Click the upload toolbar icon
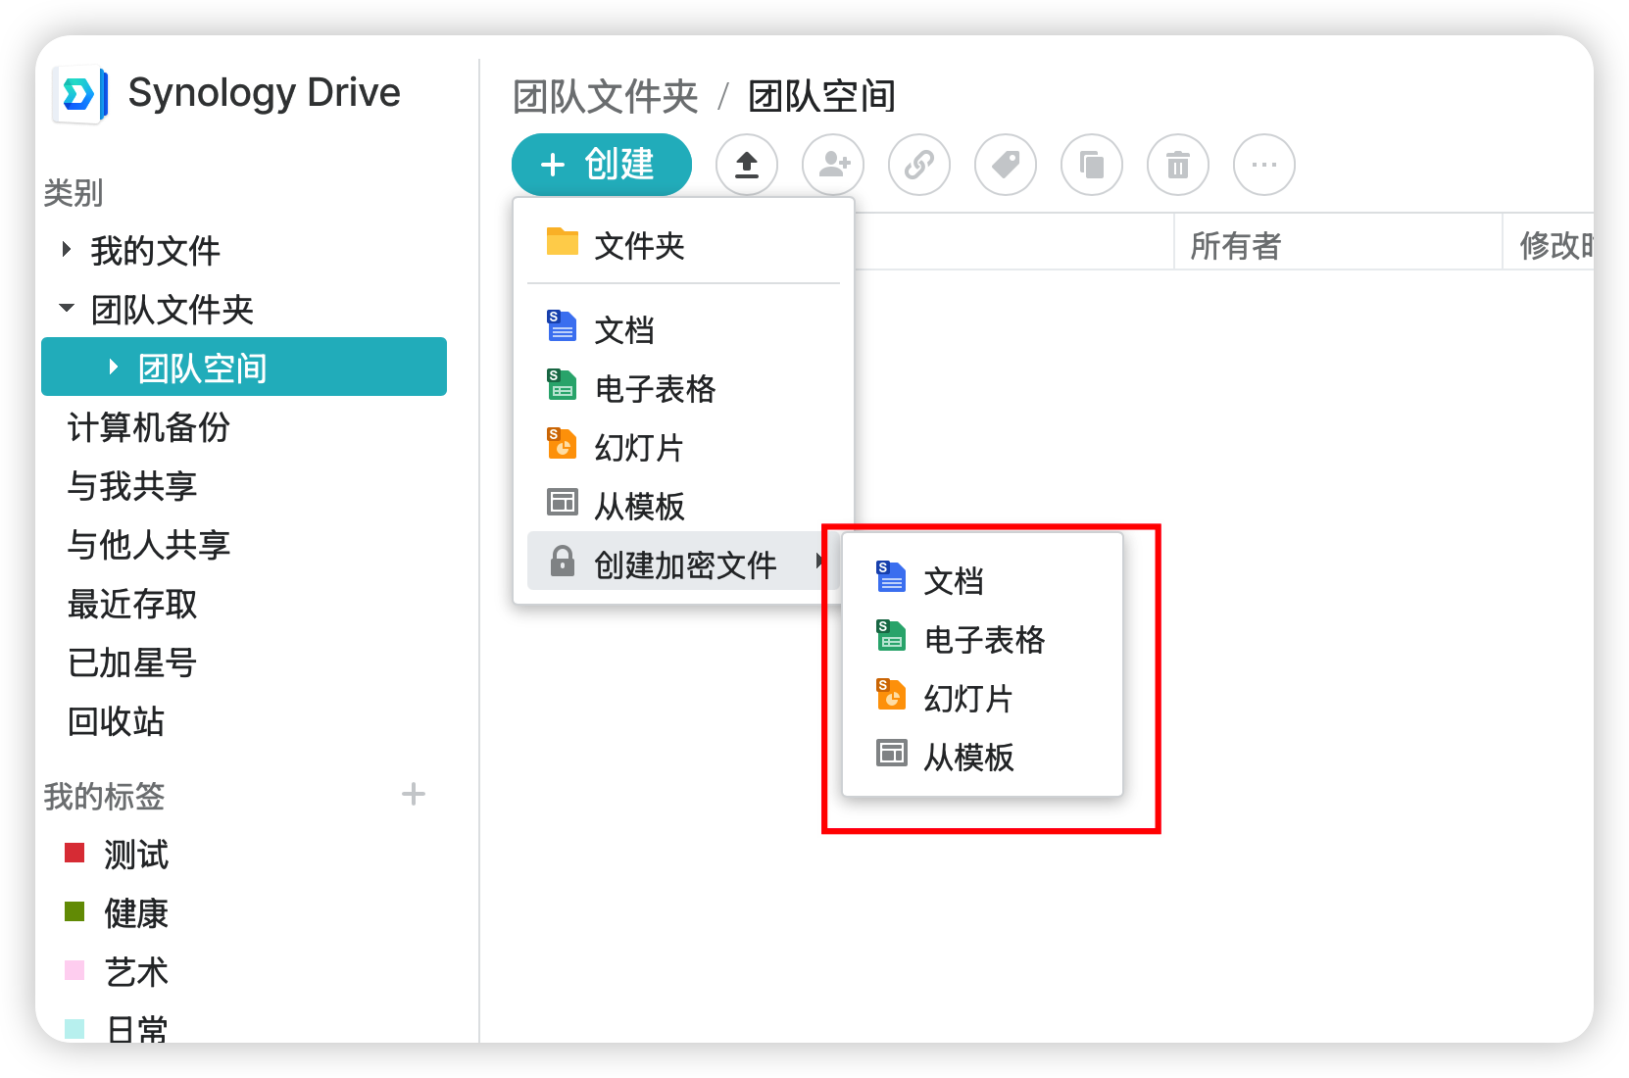This screenshot has height=1078, width=1629. tap(747, 165)
